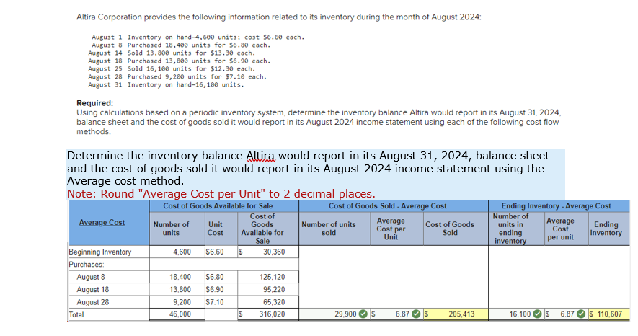The width and height of the screenshot is (638, 336).
Task: Click the August 18 row label
Action: [93, 290]
